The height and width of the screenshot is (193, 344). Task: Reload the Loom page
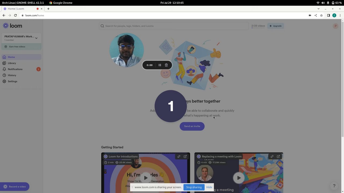(15, 15)
